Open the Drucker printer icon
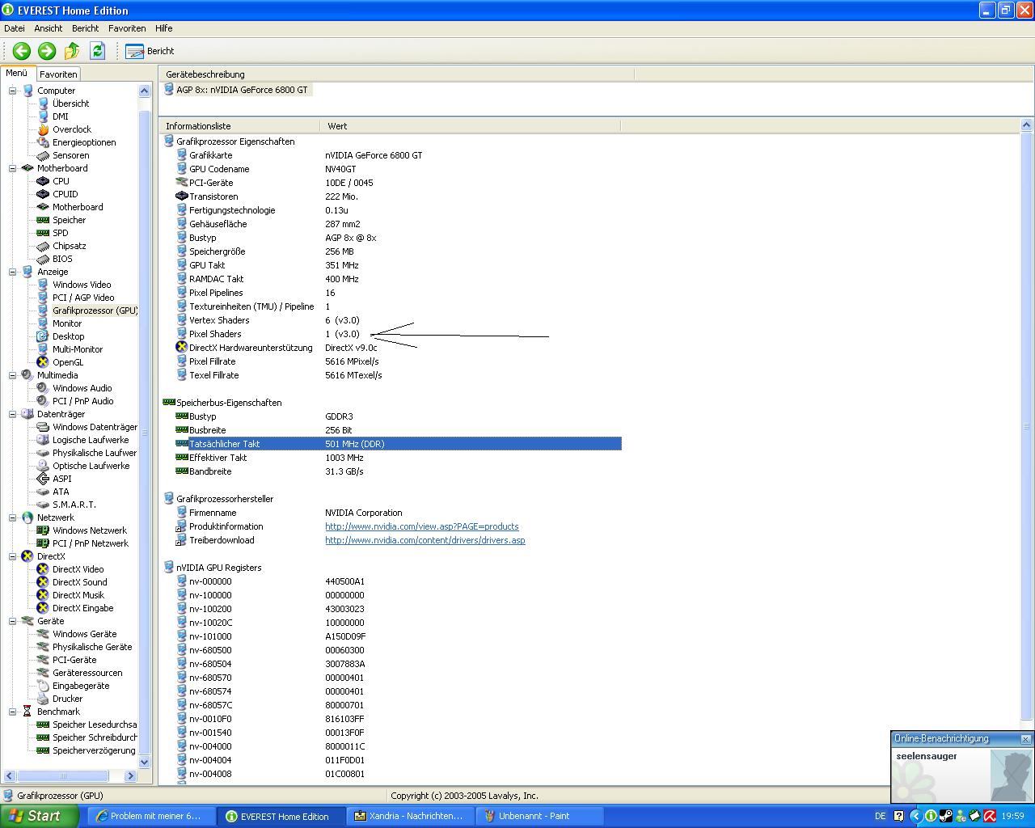 tap(44, 699)
